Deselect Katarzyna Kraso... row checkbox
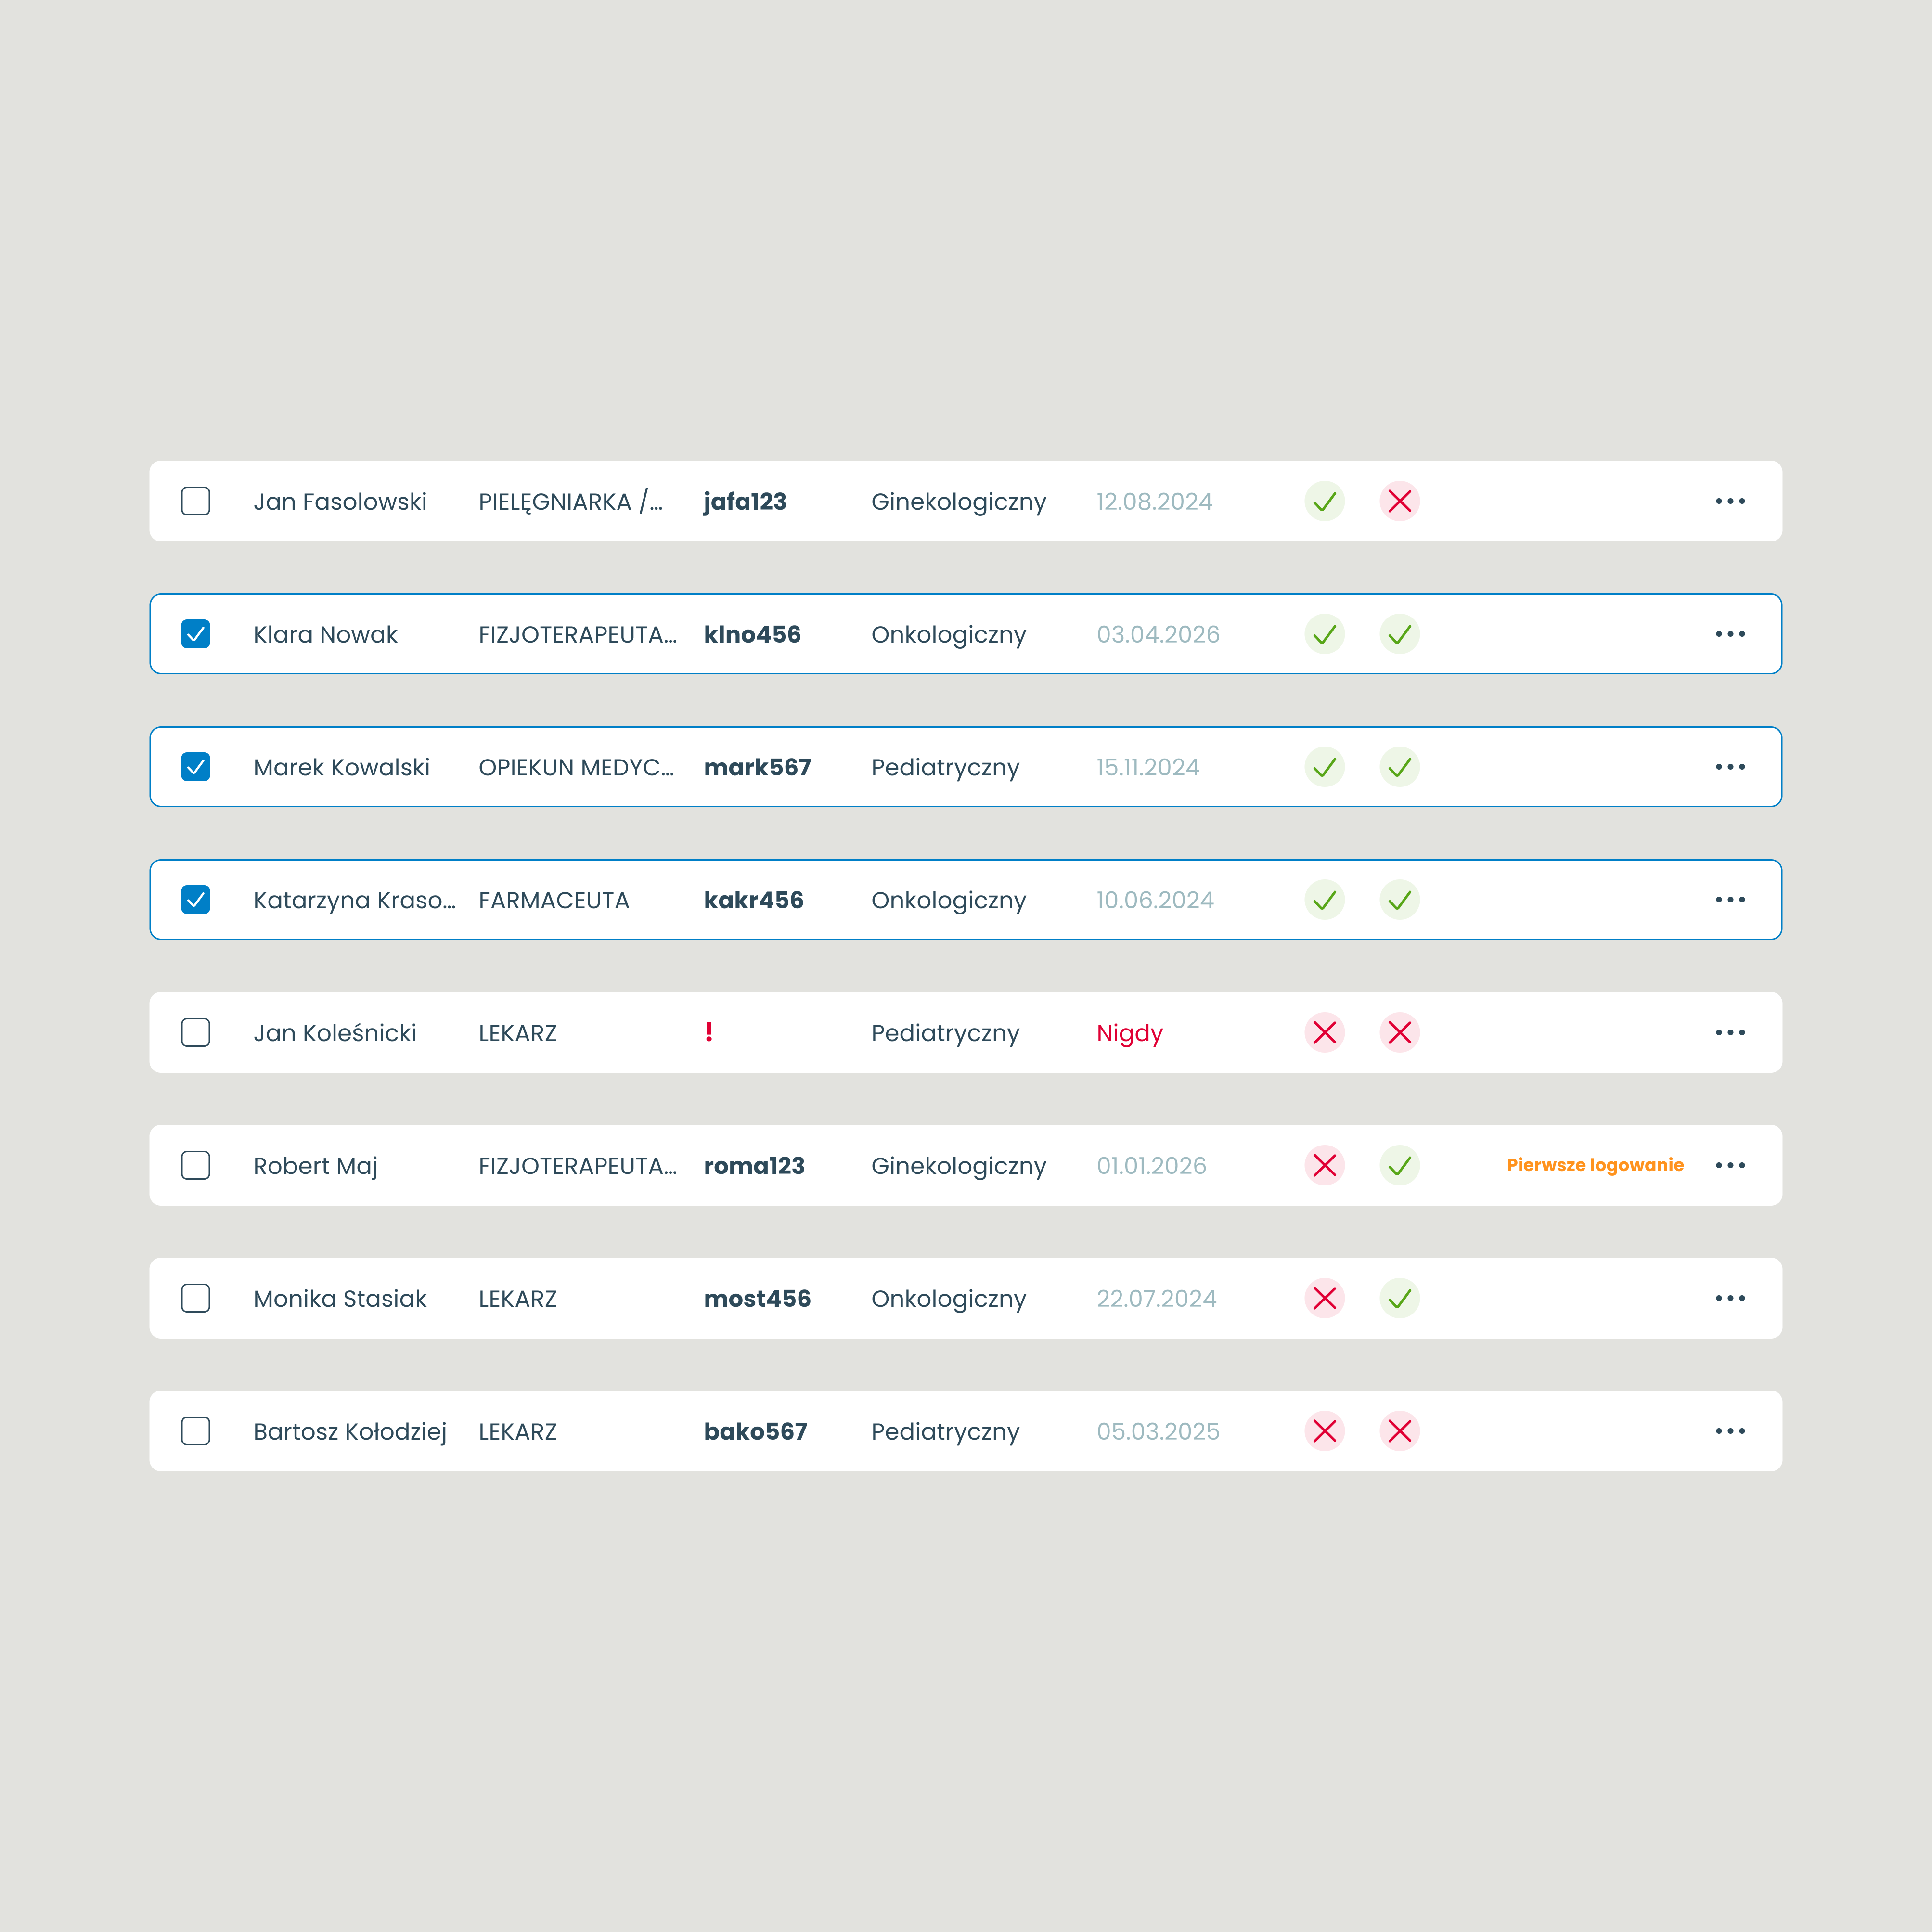Screen dimensions: 1932x1932 pyautogui.click(x=196, y=900)
